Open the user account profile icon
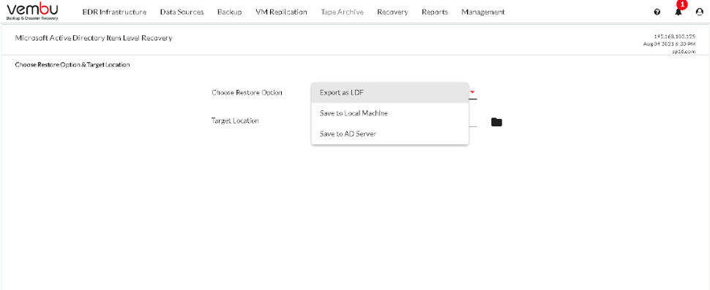This screenshot has height=290, width=710. coord(699,12)
